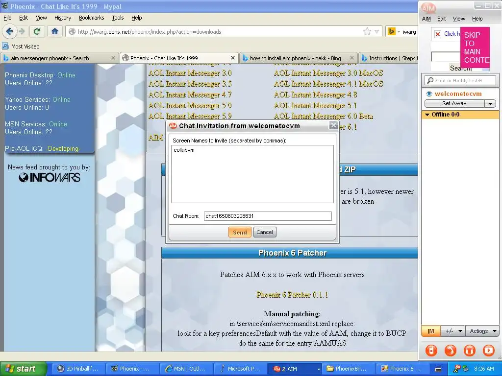
Task: Close the Chat Invitation dialog with X
Action: pos(333,125)
